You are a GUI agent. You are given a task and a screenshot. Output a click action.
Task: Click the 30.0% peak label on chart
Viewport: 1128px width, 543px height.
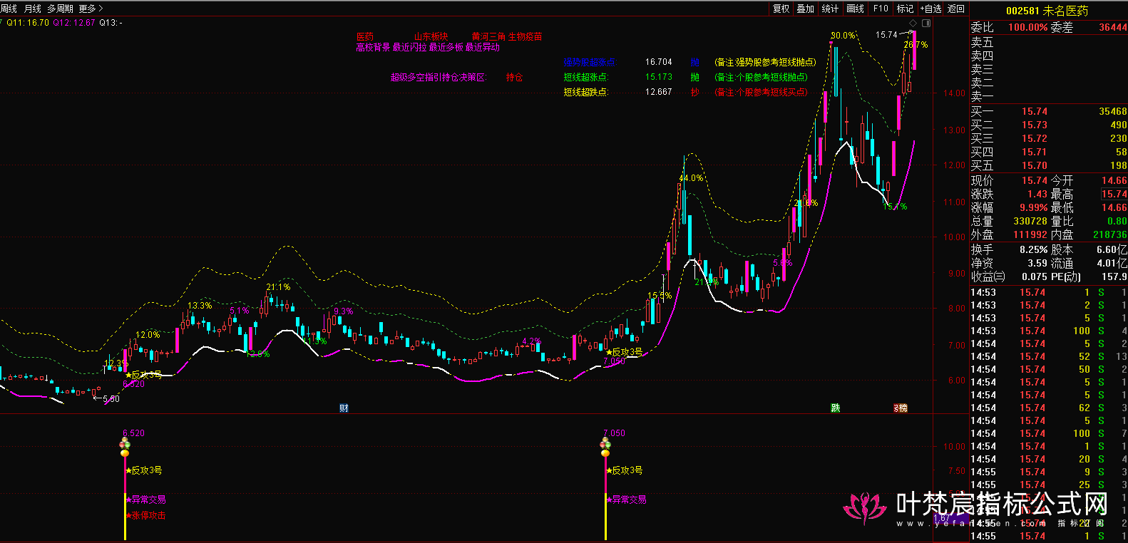click(843, 36)
